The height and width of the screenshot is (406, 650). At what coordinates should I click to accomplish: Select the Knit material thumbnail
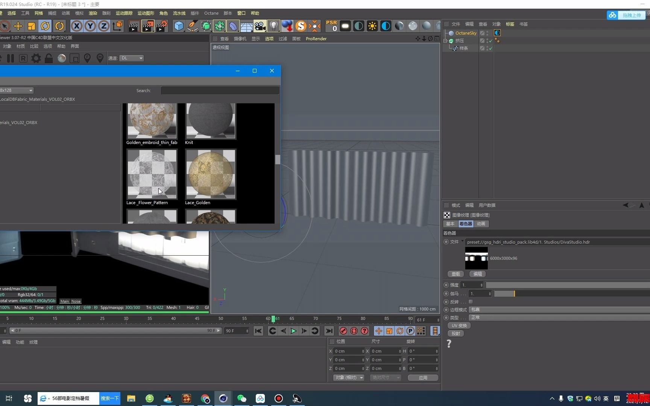211,121
